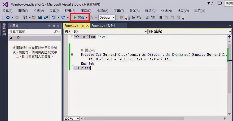233x121 pixels.
Task: Open notifications flag showing 7
Action: click(x=210, y=3)
